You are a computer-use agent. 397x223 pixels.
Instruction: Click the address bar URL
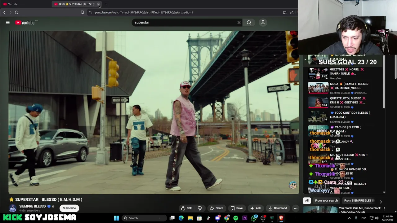click(144, 12)
